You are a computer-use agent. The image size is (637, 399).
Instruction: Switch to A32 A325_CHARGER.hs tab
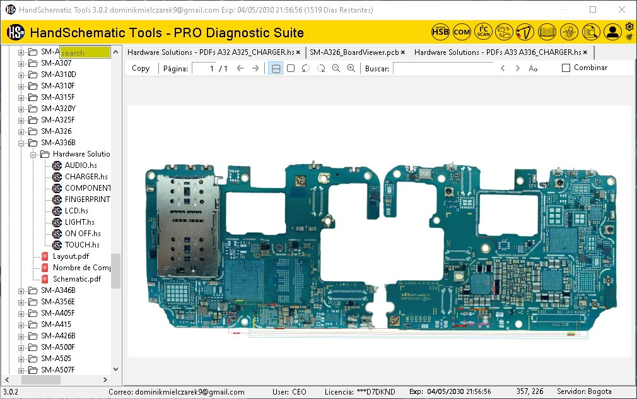click(211, 52)
